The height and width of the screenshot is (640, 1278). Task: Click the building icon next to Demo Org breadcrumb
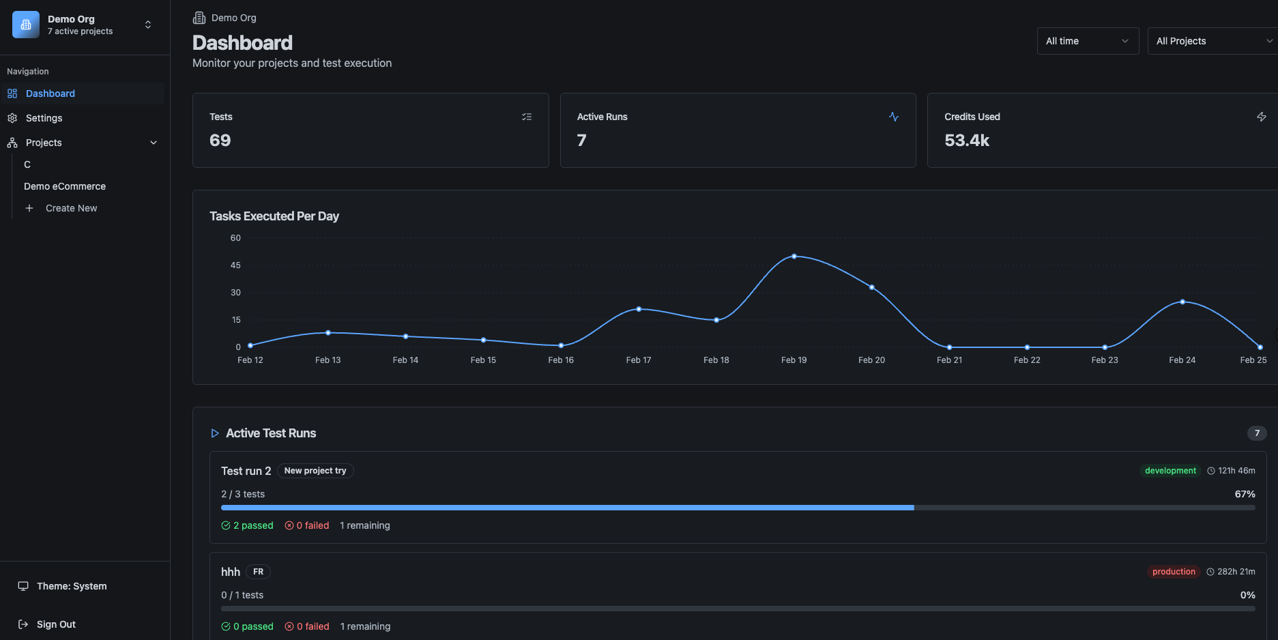point(198,18)
